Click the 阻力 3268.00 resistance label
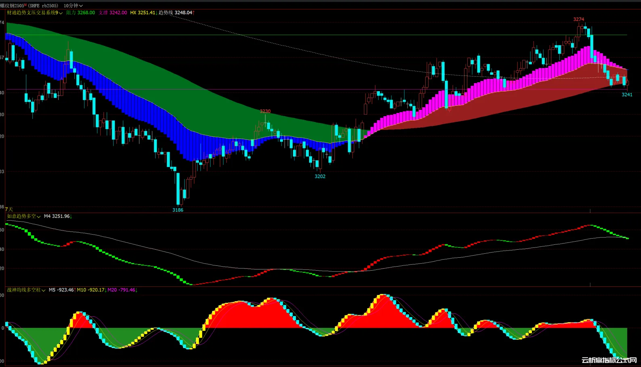 pyautogui.click(x=80, y=13)
